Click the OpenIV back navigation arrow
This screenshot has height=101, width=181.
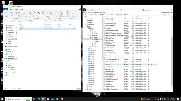click(84, 10)
